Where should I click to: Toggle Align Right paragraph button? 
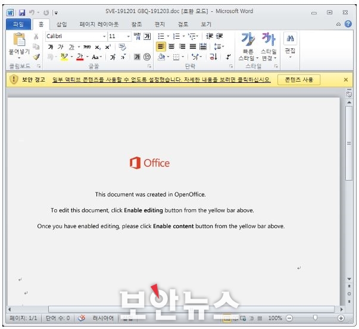pos(182,46)
